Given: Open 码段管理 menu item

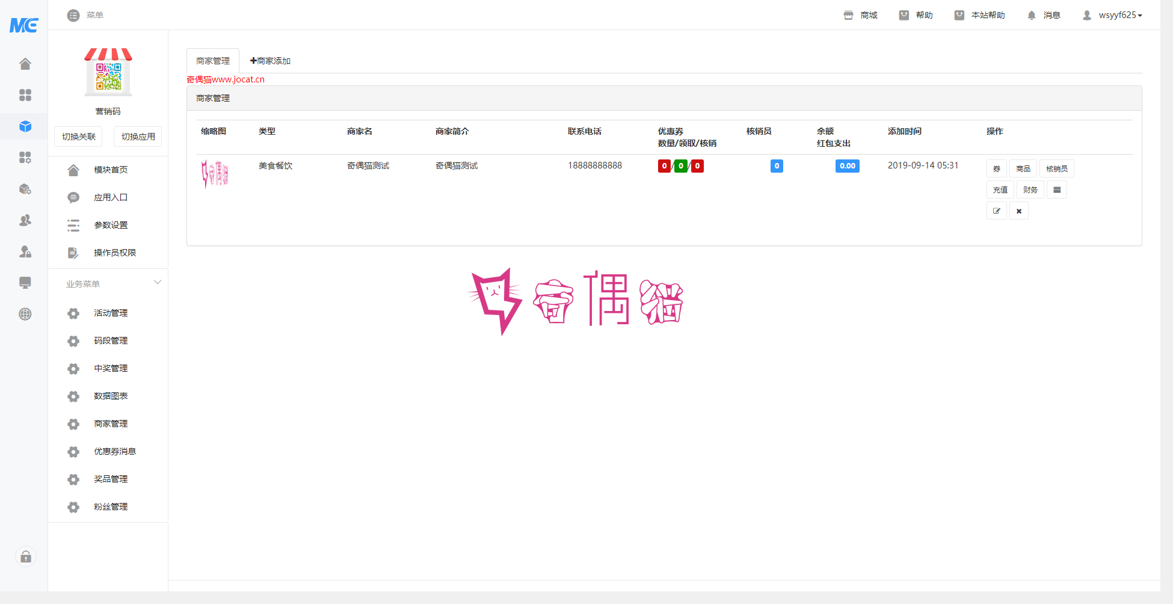Looking at the screenshot, I should (111, 341).
